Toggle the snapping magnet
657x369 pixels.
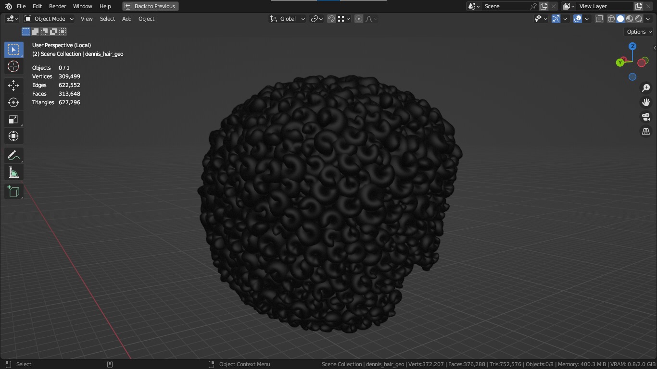coord(331,19)
